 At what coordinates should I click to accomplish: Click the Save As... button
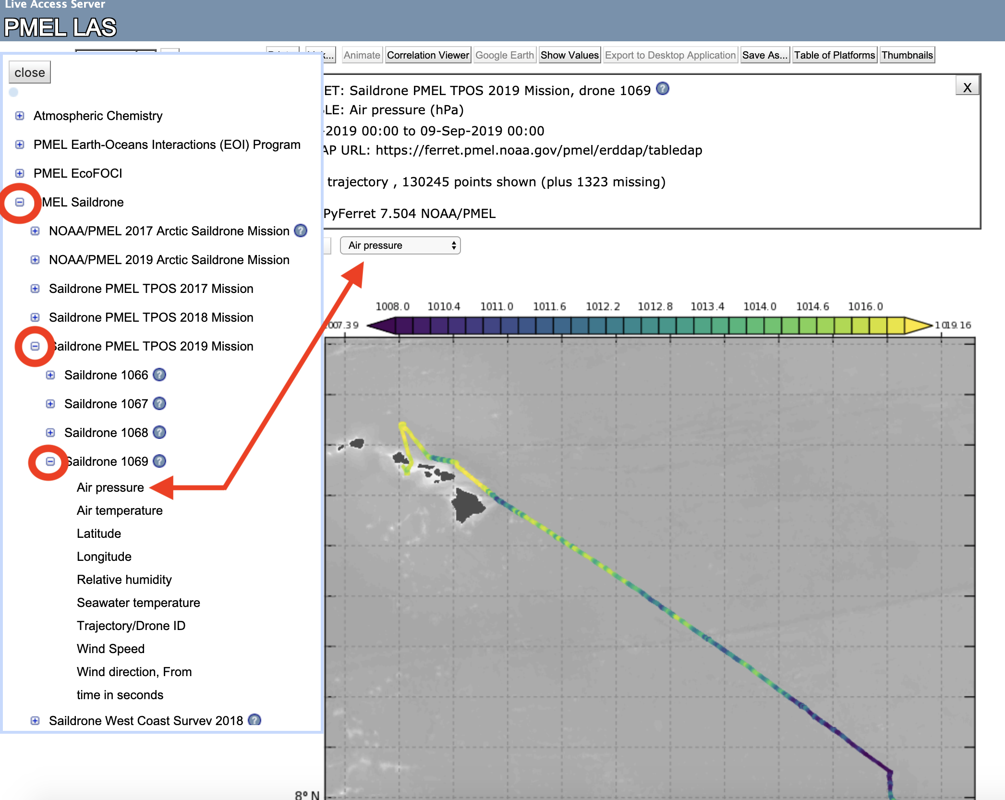[x=765, y=55]
